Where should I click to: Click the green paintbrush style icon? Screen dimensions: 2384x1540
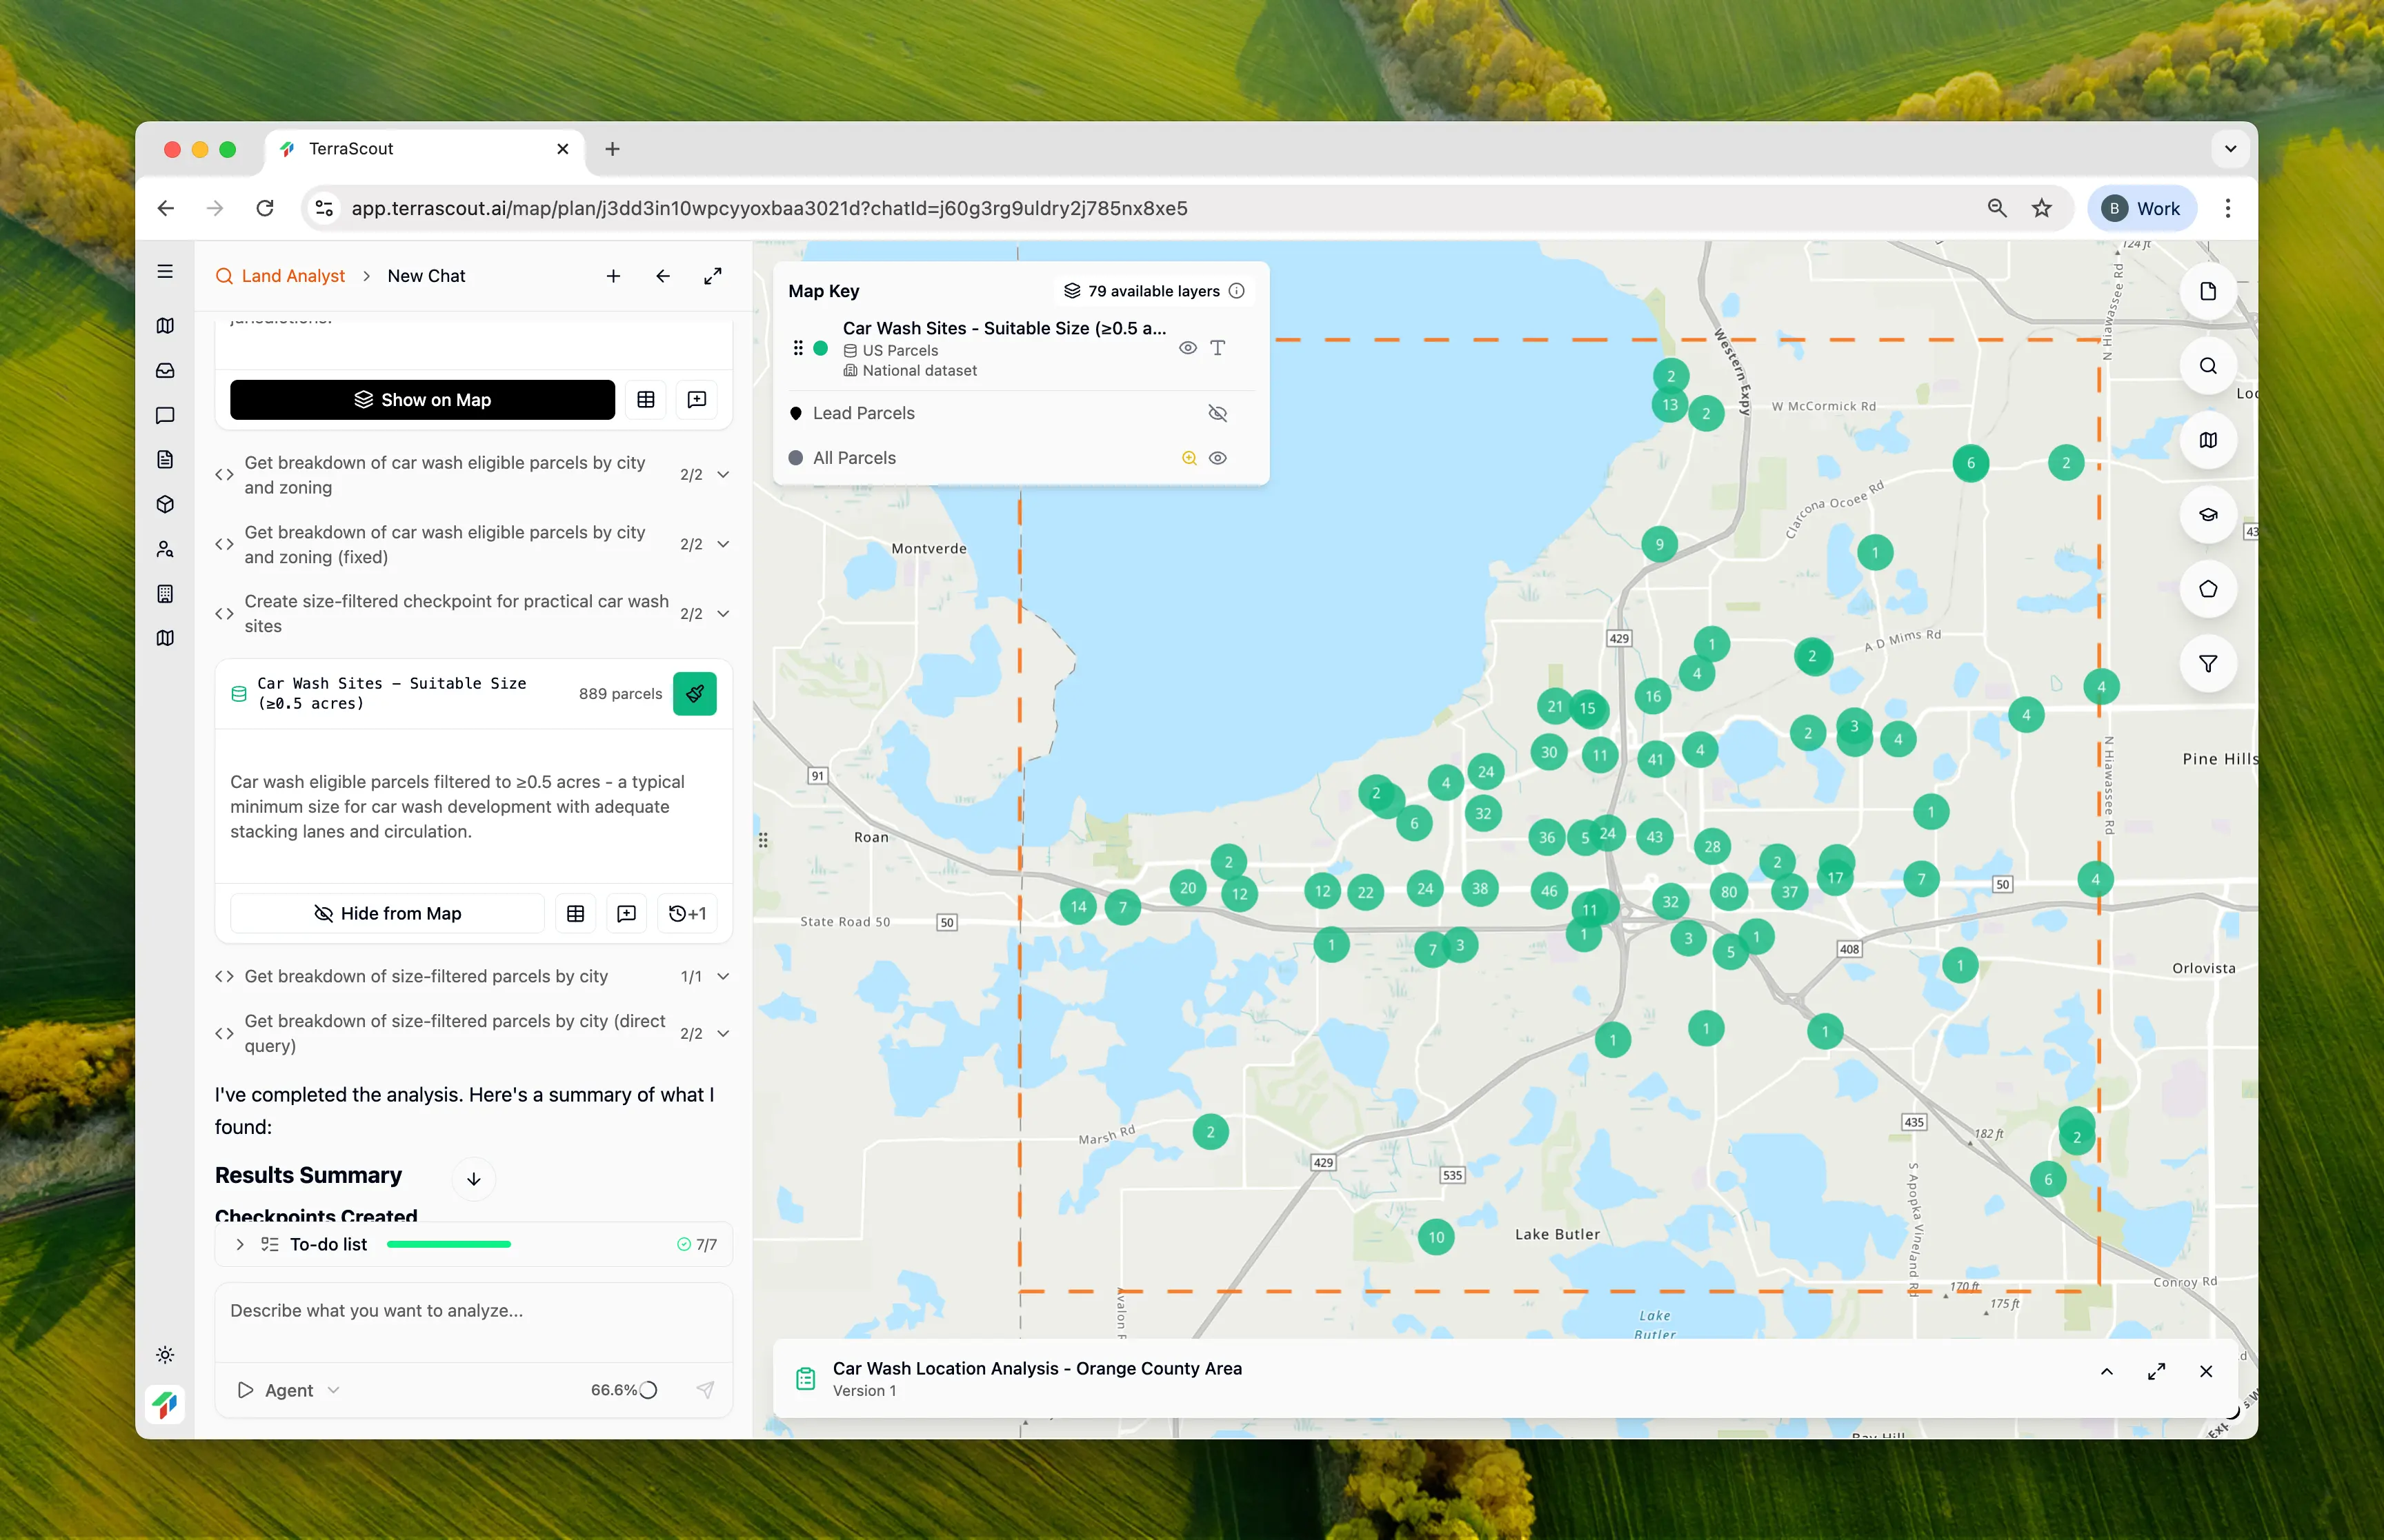(x=694, y=694)
